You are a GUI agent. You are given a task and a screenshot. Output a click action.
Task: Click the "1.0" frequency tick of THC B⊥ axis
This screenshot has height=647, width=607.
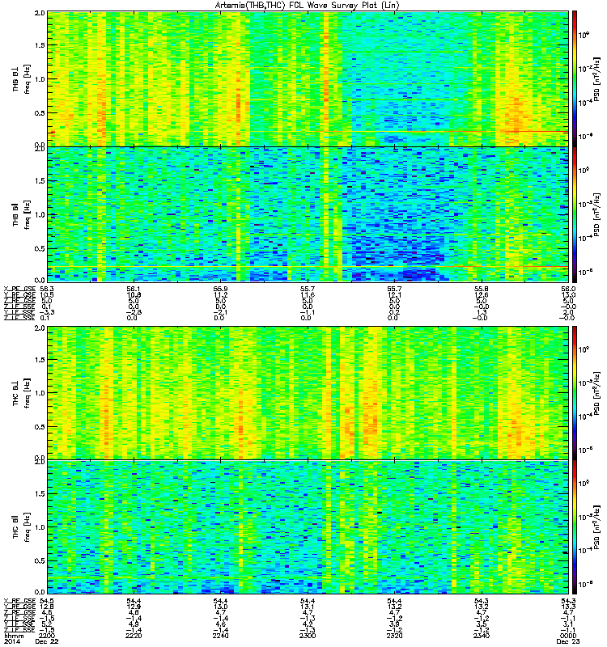[x=40, y=393]
